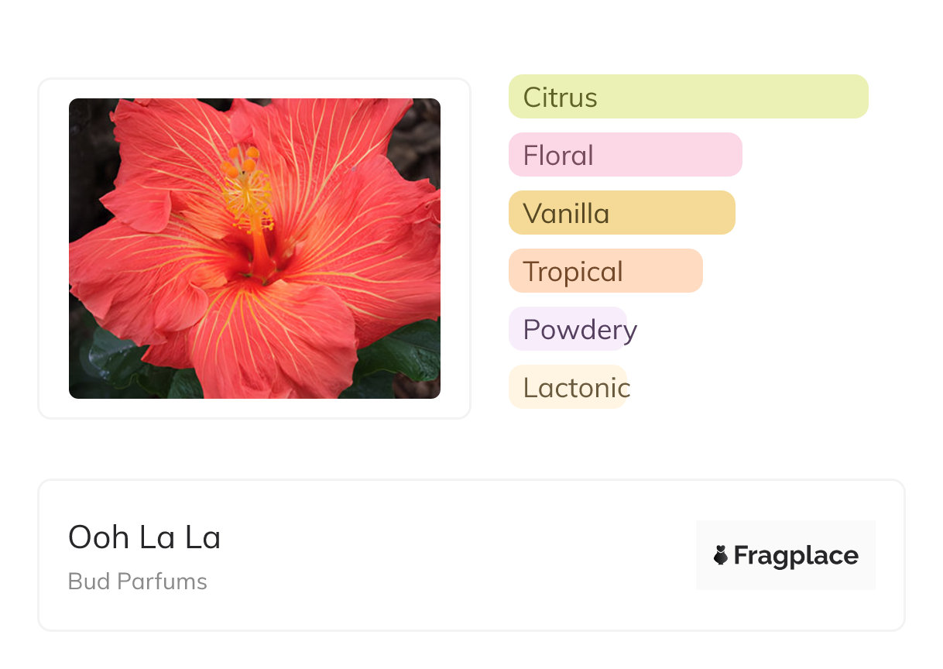The image size is (943, 669).
Task: Select the "Lactonic" text label
Action: [x=576, y=388]
